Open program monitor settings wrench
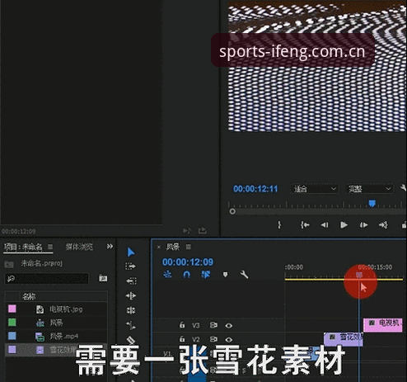Viewport: 407px width, 382px height. click(404, 188)
